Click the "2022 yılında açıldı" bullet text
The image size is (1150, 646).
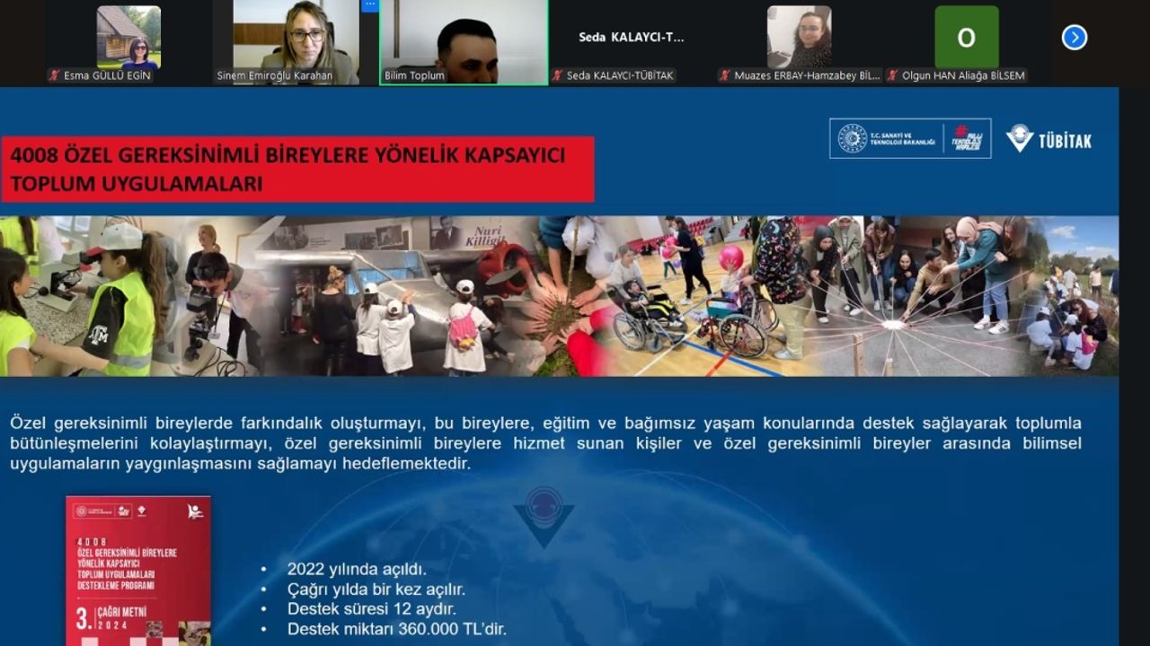pyautogui.click(x=357, y=569)
